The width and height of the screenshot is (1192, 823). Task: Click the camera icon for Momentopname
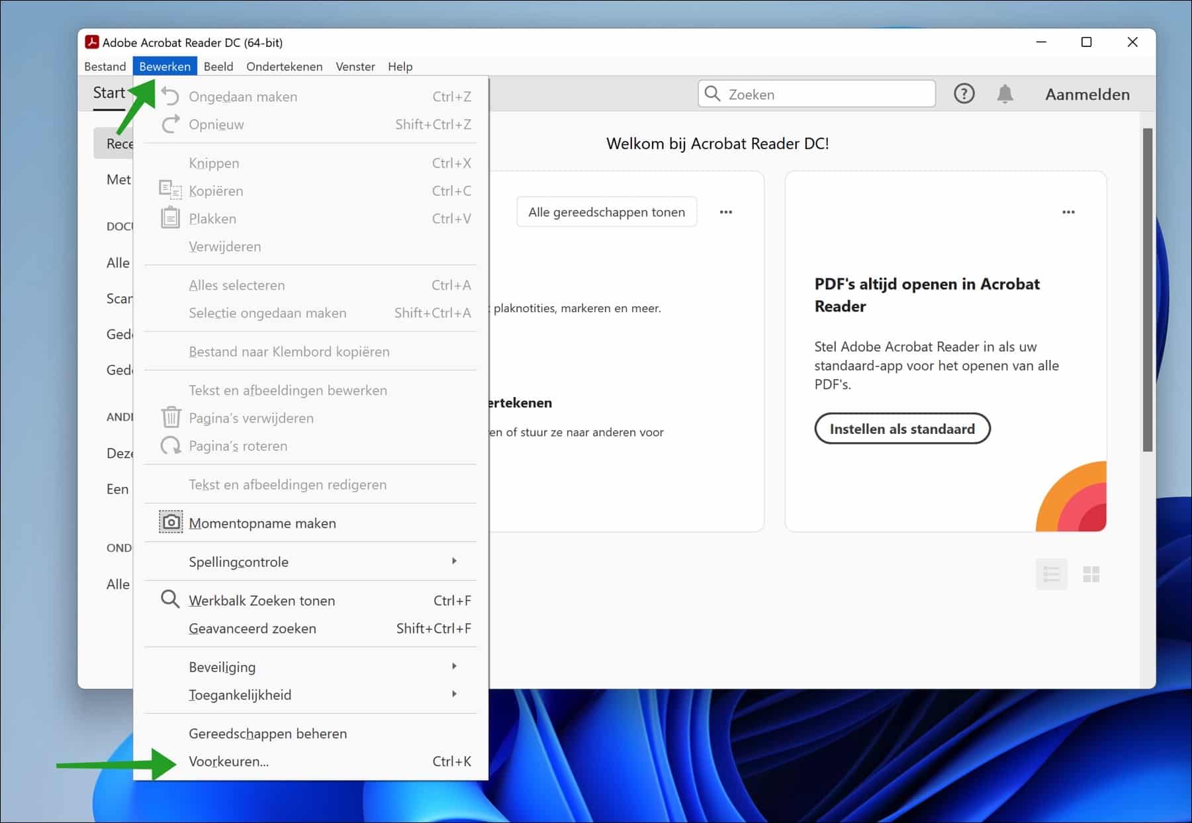coord(171,523)
